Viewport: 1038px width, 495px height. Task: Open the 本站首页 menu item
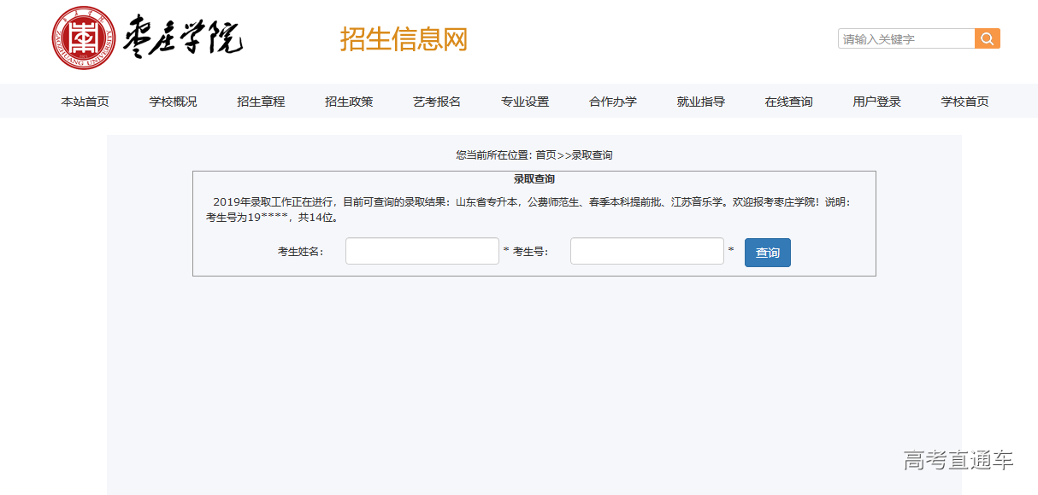pyautogui.click(x=83, y=101)
